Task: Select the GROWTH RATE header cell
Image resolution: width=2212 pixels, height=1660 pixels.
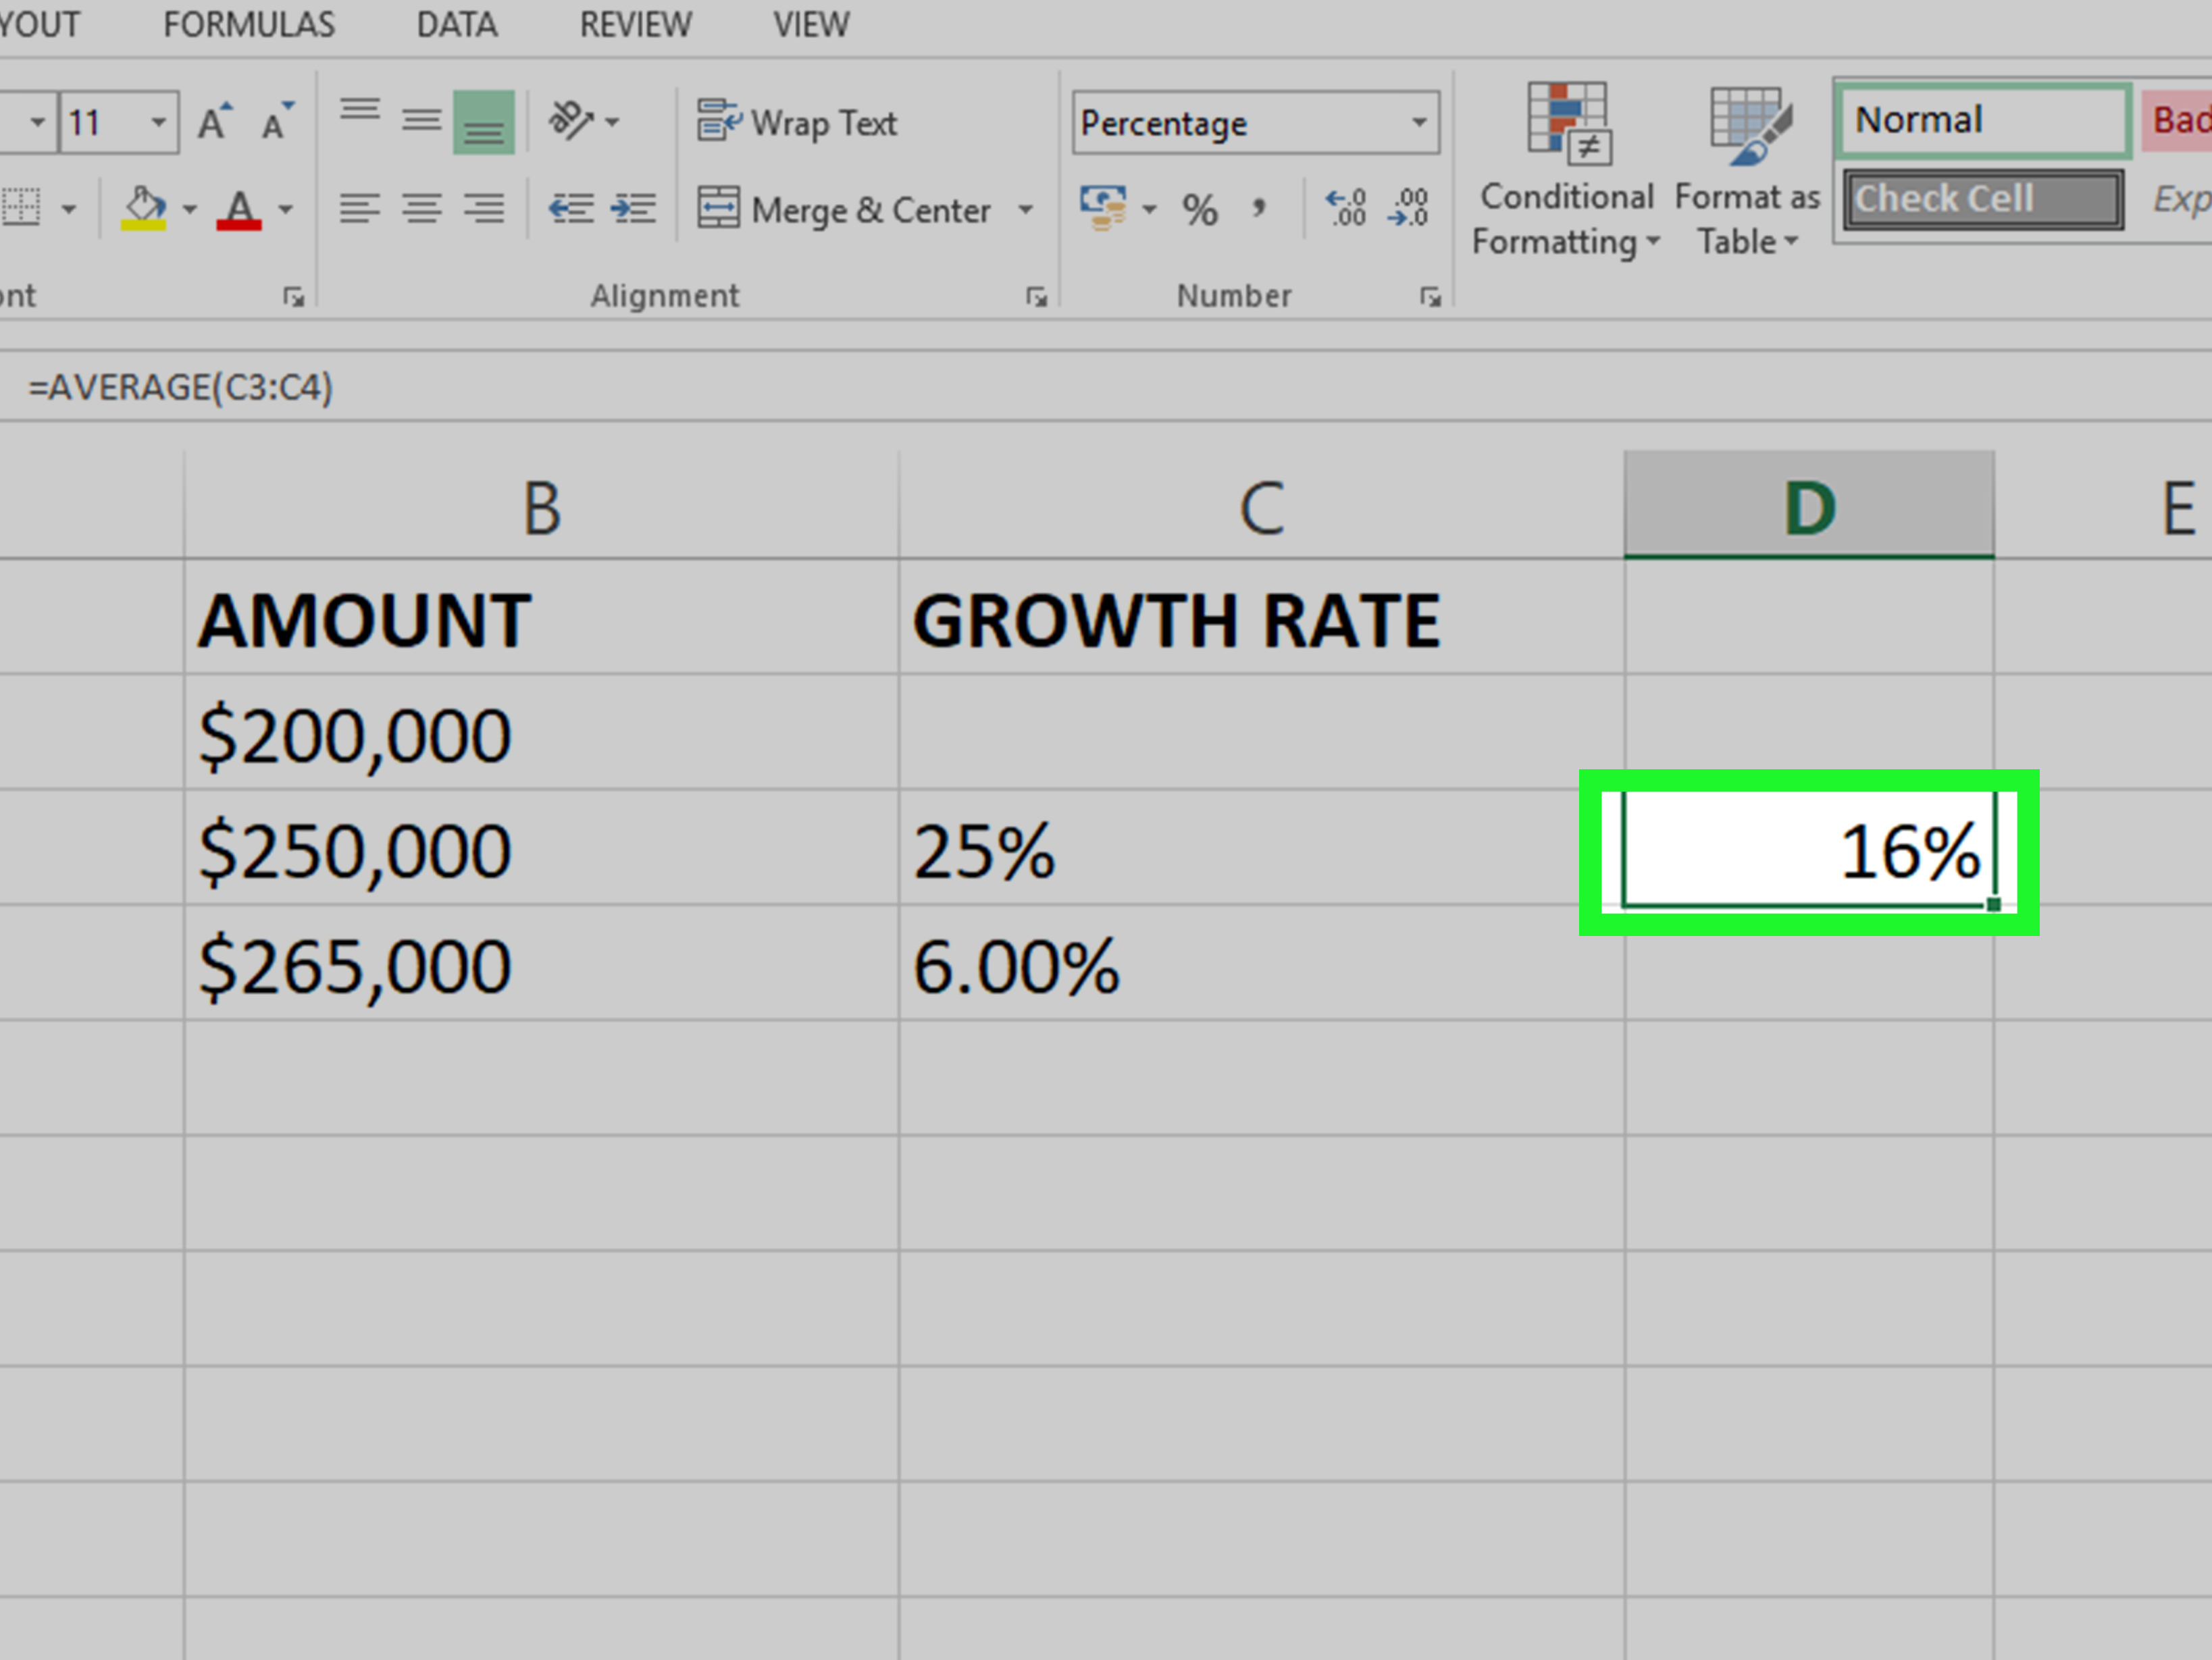Action: [1261, 617]
